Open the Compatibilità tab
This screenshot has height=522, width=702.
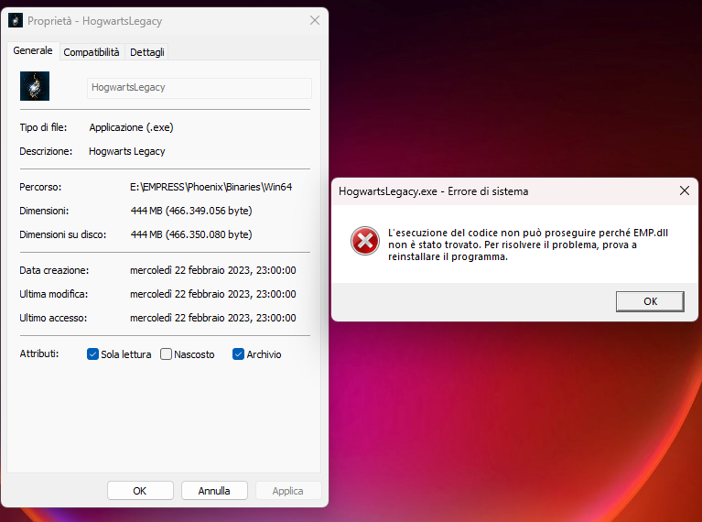[x=92, y=52]
